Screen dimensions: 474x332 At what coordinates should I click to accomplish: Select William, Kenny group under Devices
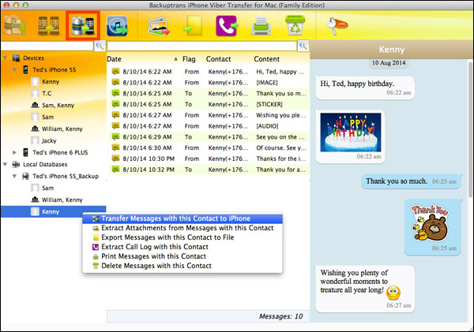tap(62, 129)
